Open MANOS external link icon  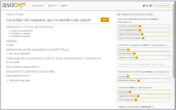point(154,72)
